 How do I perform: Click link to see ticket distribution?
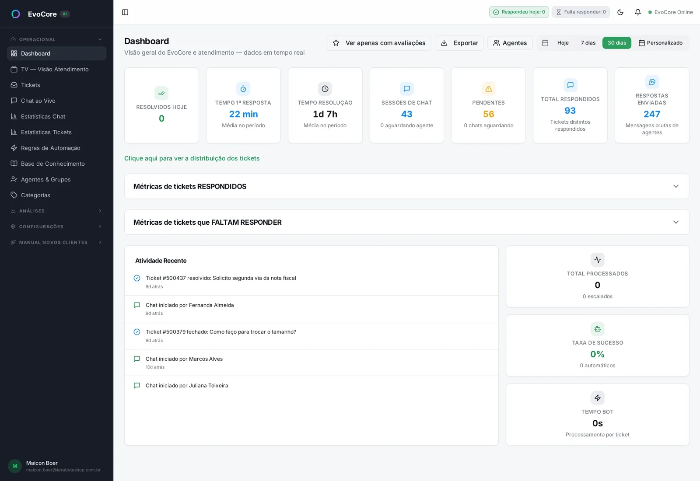click(x=192, y=158)
